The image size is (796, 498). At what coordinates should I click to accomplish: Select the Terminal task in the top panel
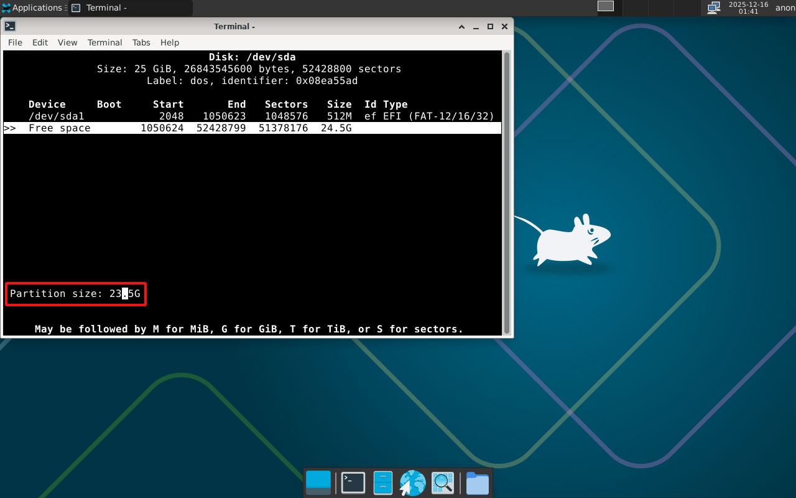pos(131,7)
